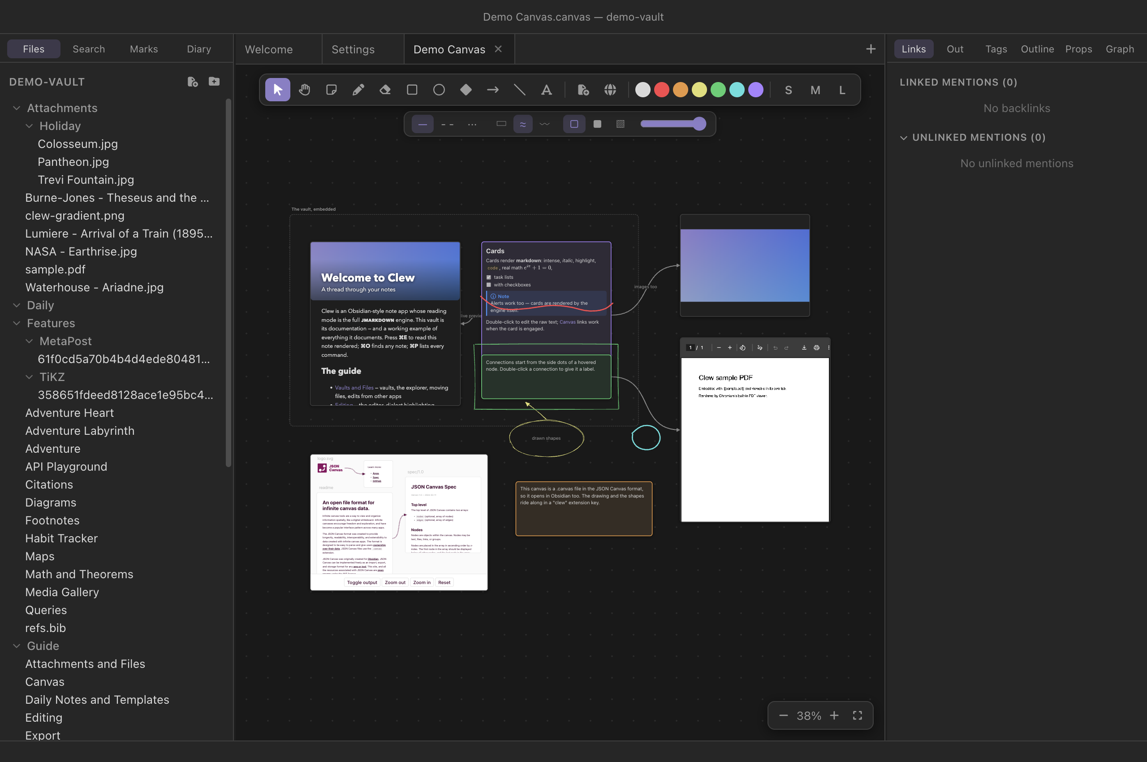The image size is (1147, 762).
Task: Click the PDF page number field
Action: click(x=690, y=347)
